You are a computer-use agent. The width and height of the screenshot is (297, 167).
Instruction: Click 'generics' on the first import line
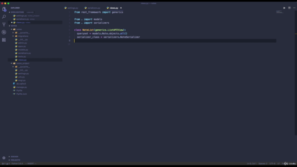[x=117, y=12]
